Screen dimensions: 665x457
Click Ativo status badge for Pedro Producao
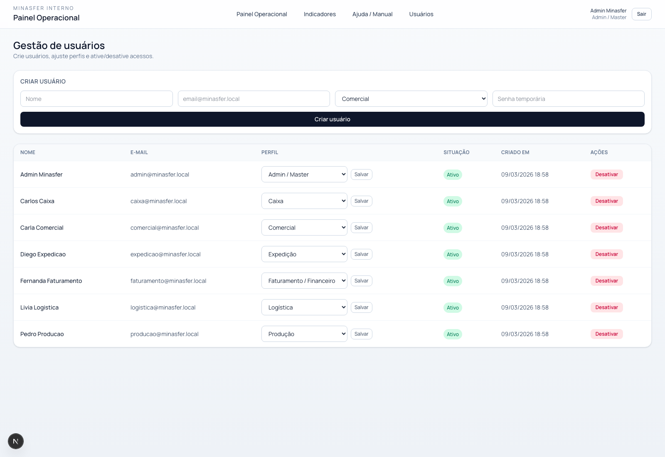[x=453, y=334]
